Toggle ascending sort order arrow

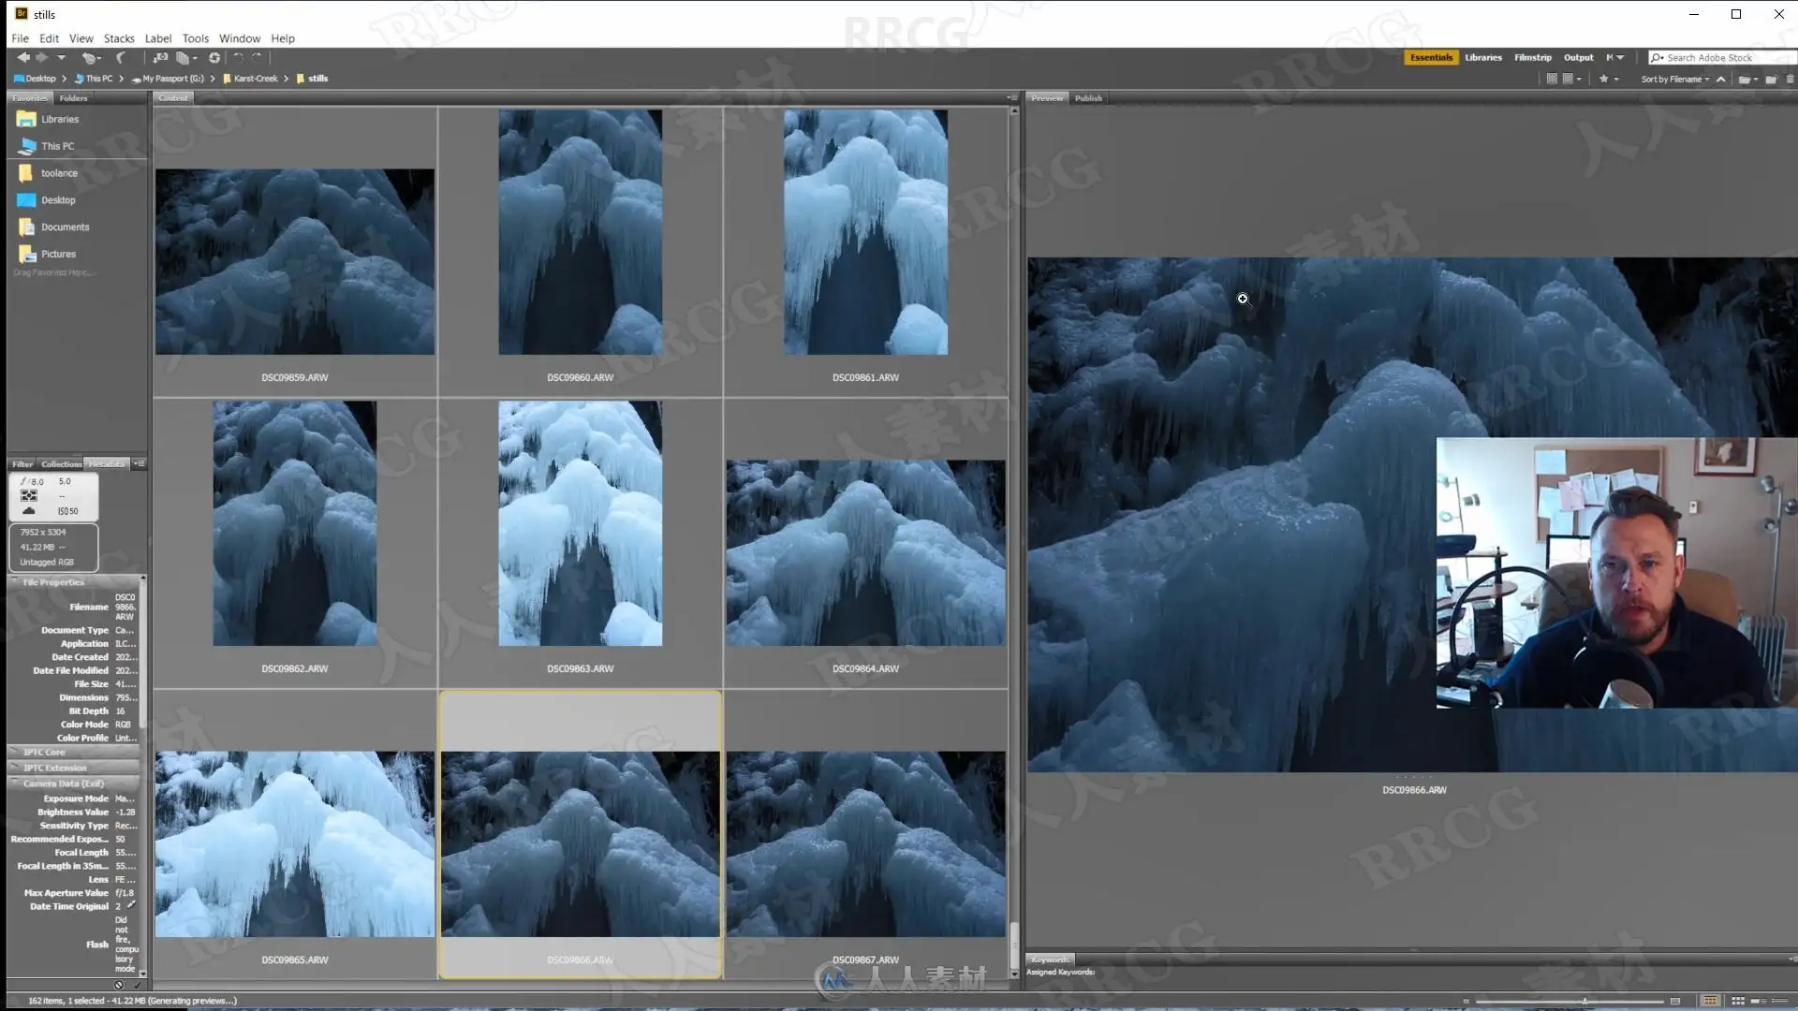(x=1721, y=80)
